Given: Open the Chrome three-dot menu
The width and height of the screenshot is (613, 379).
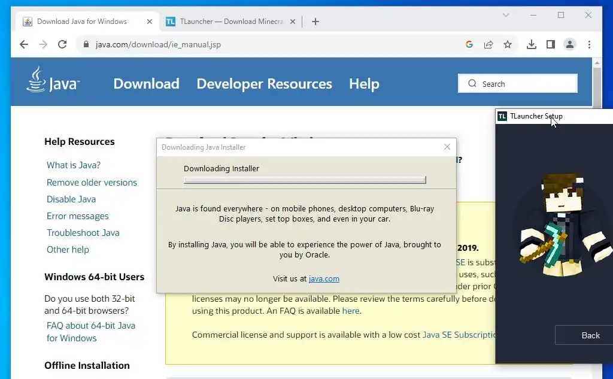Looking at the screenshot, I should point(589,44).
